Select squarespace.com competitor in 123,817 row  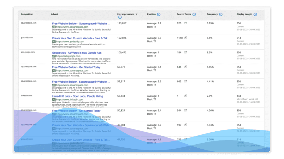[x=28, y=23]
